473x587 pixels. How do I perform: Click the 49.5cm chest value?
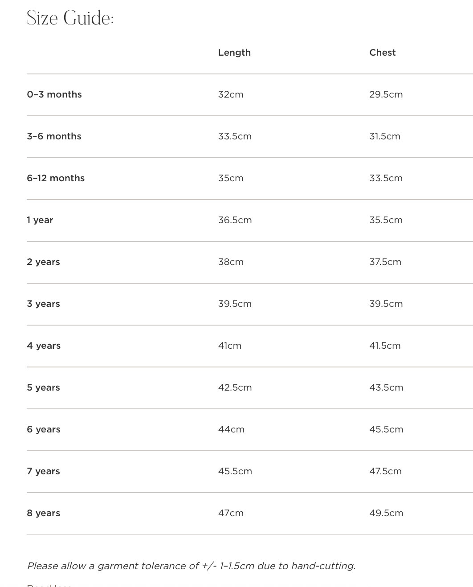[386, 513]
